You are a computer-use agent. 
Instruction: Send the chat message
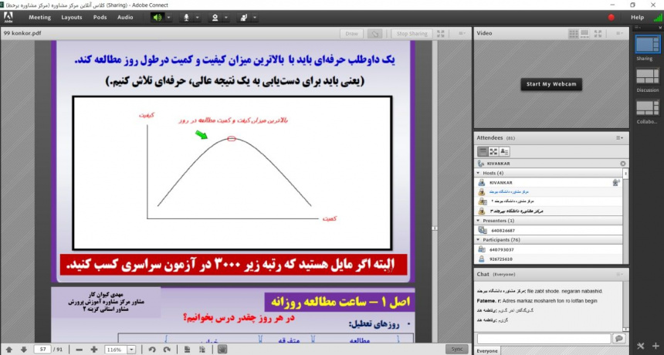click(619, 339)
